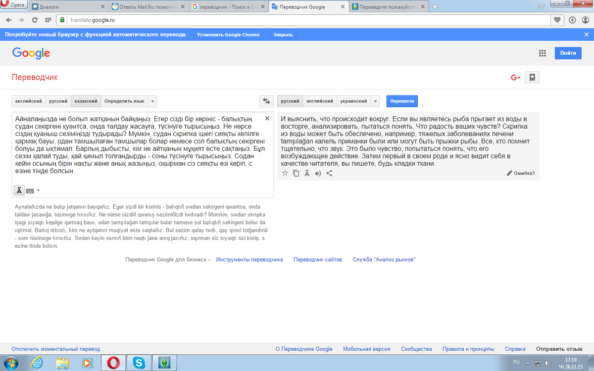The image size is (594, 371).
Task: Share the translation icon
Action: (x=329, y=173)
